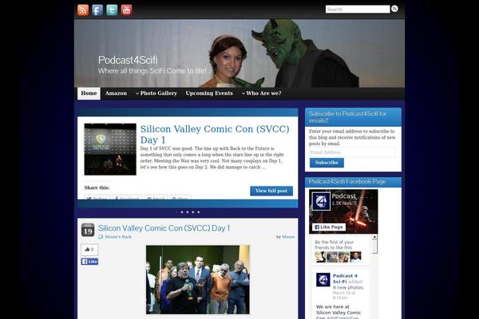Screen dimensions: 479x319
Task: Open the YouTube social icon in header
Action: [126, 10]
